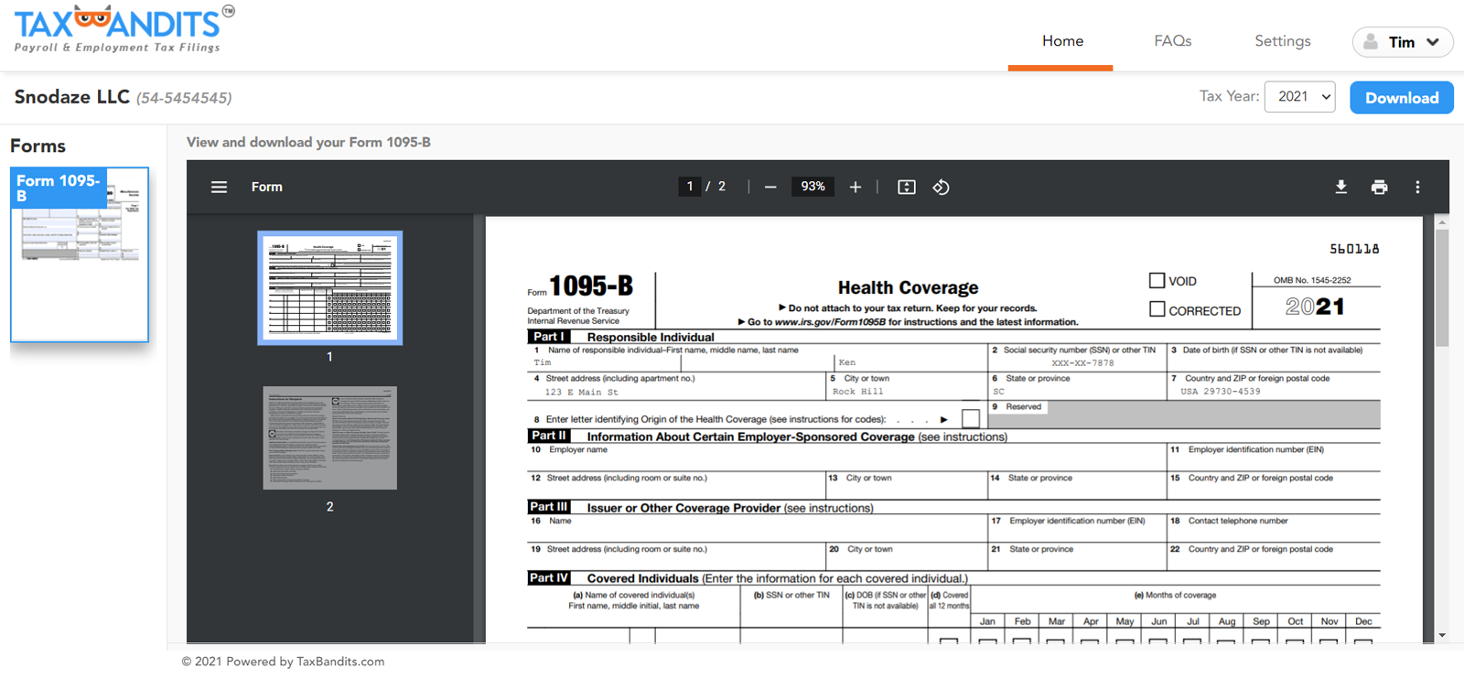The image size is (1464, 690).
Task: Click the Health Coverage form title
Action: click(x=908, y=287)
